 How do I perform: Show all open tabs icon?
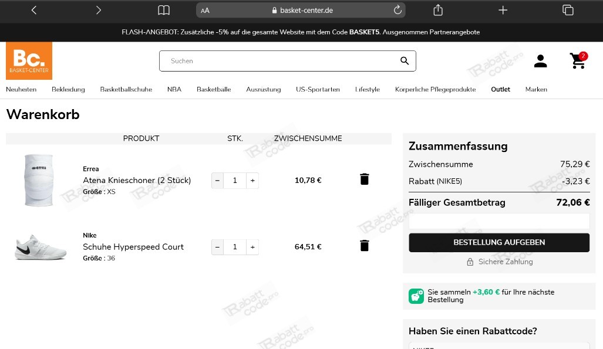568,11
